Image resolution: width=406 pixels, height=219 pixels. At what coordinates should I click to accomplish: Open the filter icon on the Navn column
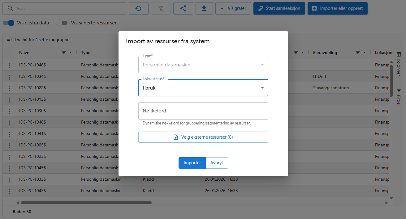tap(63, 53)
